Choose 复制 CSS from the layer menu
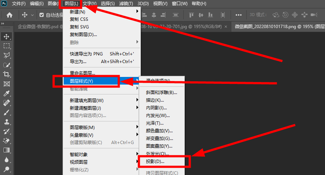Viewport: 325px width, 175px height. (102, 19)
